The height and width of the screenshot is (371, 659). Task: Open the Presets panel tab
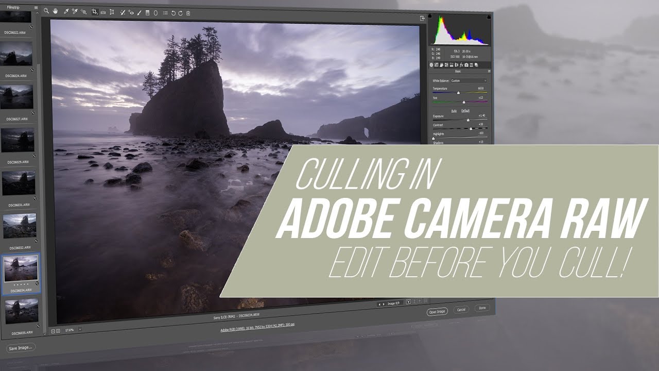click(x=471, y=65)
